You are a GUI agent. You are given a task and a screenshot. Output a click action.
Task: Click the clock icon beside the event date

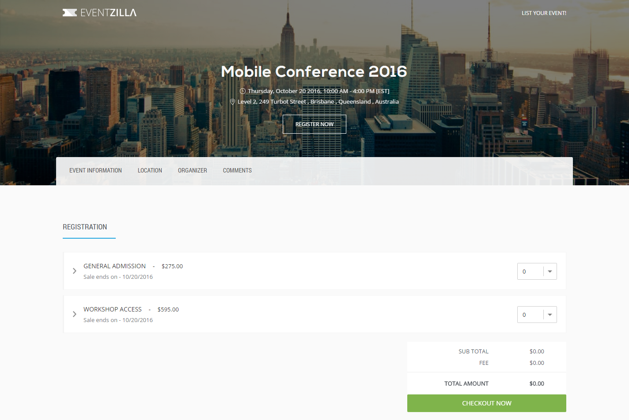243,91
